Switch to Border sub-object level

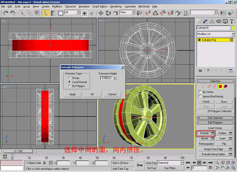[214, 87]
